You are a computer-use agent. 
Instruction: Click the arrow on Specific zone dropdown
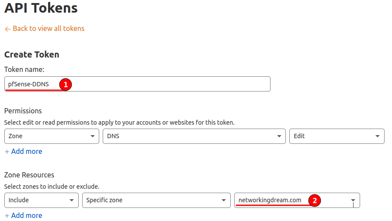coord(224,201)
